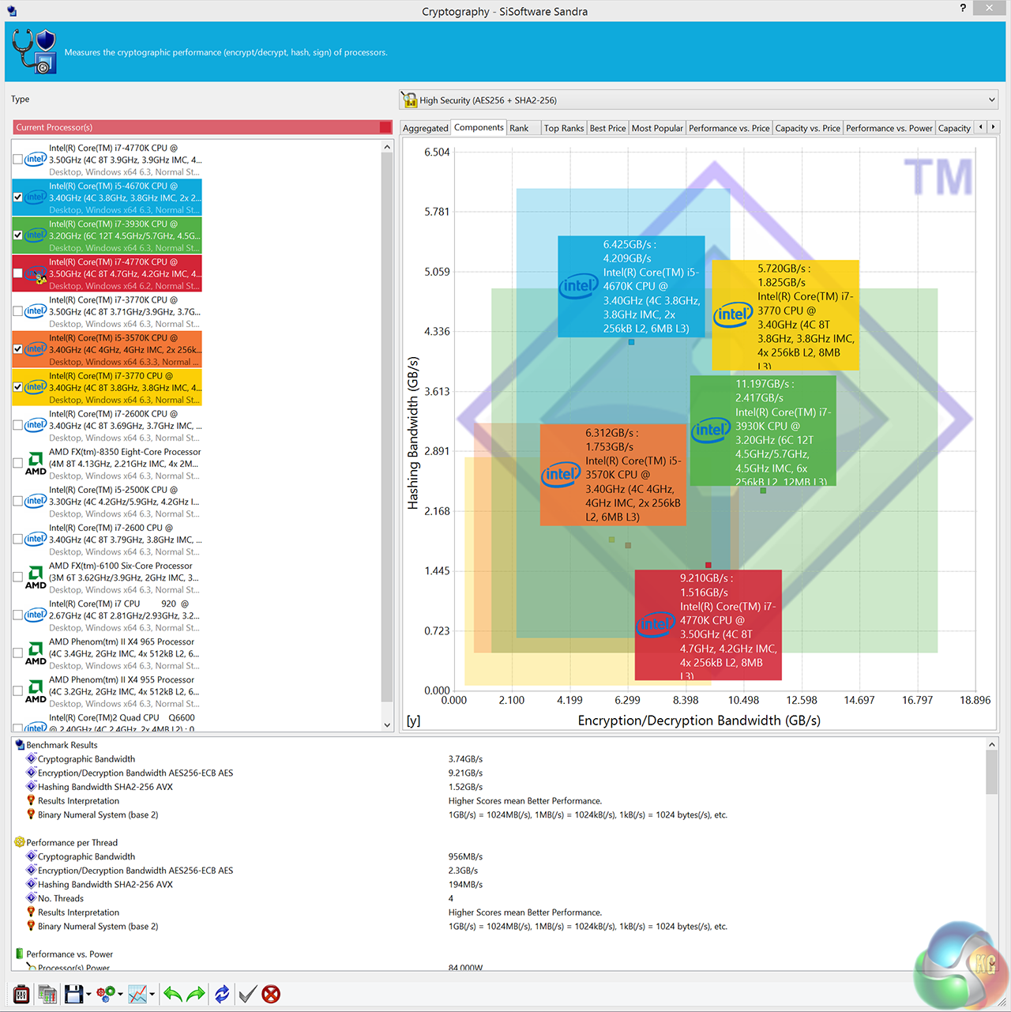This screenshot has height=1012, width=1011.
Task: Click the Performance per Thread section icon
Action: [x=20, y=842]
